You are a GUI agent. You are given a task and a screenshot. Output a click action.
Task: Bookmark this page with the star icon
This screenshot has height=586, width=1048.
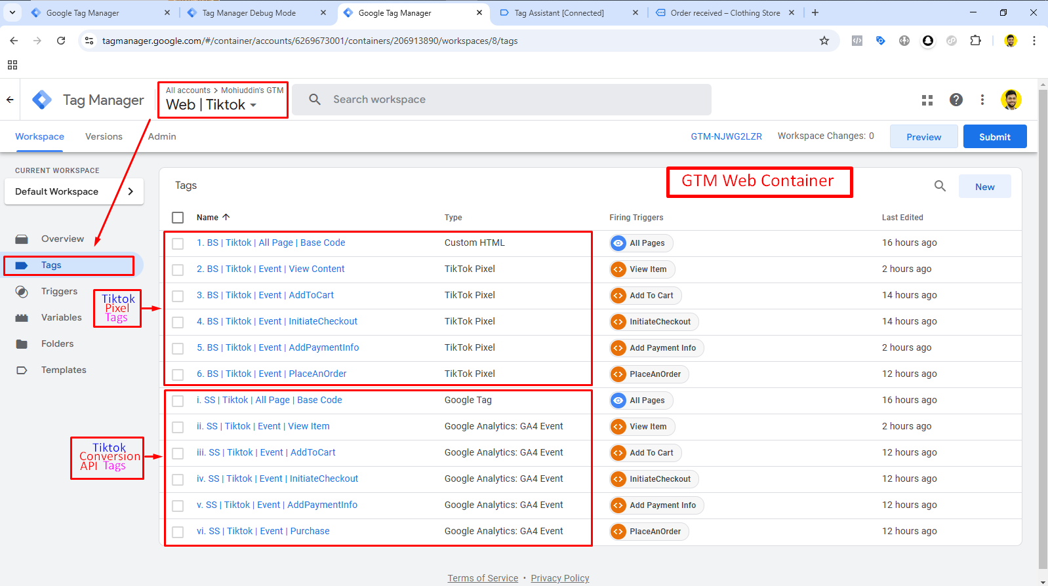824,41
